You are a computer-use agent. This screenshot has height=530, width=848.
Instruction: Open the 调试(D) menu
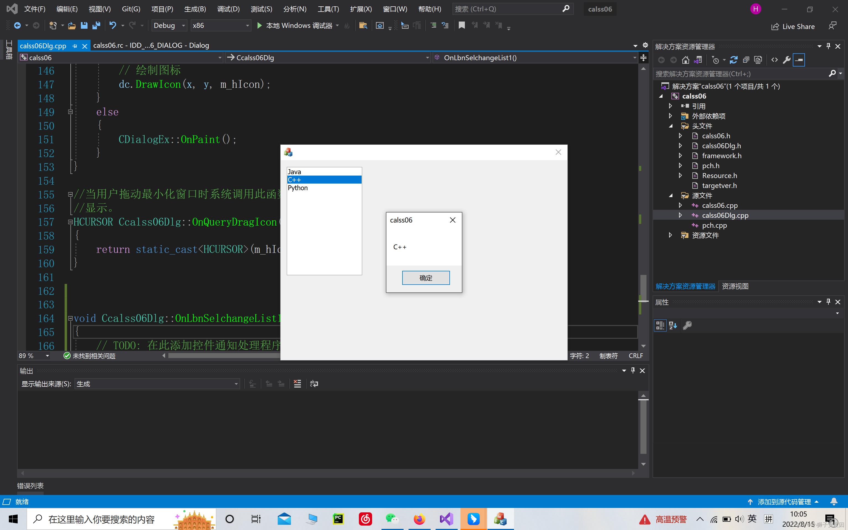pos(228,9)
